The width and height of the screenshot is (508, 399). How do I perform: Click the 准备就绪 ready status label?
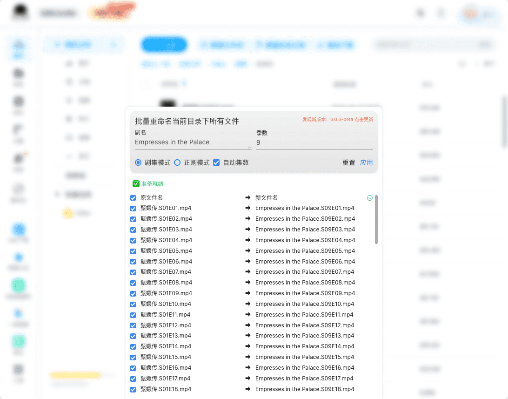tap(152, 184)
